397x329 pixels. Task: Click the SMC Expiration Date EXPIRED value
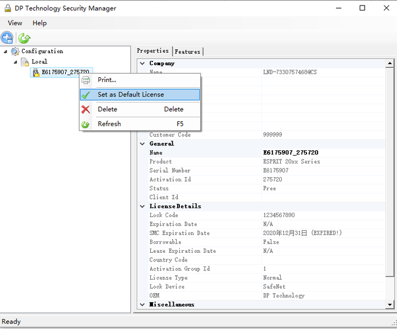click(302, 233)
